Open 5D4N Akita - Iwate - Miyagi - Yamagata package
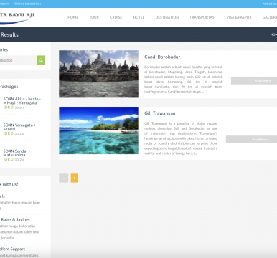277x258 pixels. (22, 101)
